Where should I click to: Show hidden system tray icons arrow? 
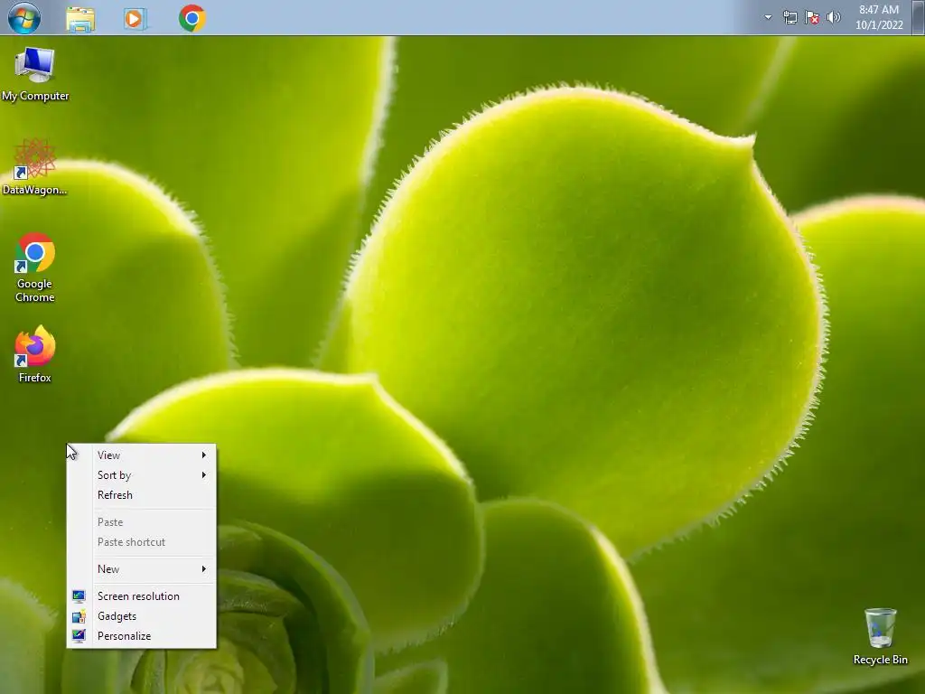click(768, 17)
